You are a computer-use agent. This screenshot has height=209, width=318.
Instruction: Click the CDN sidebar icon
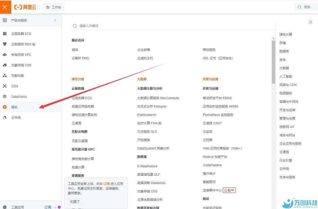pos(5,86)
